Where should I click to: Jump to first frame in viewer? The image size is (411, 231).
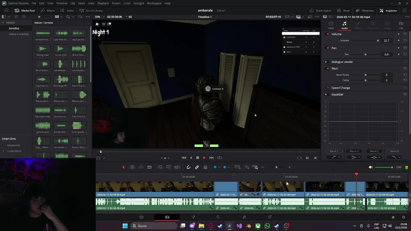click(184, 158)
